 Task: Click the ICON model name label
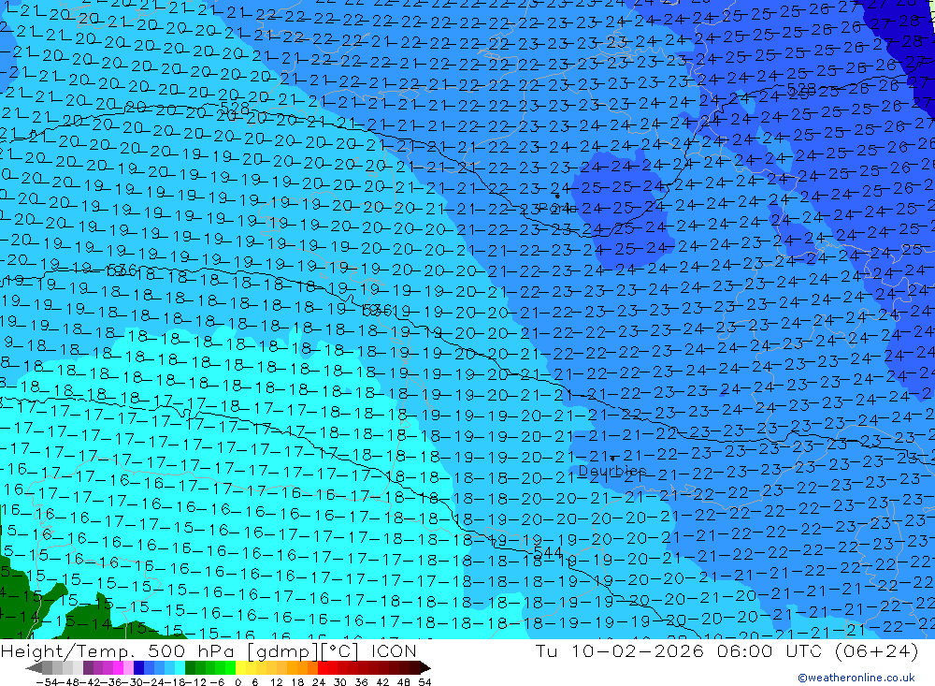[x=394, y=650]
